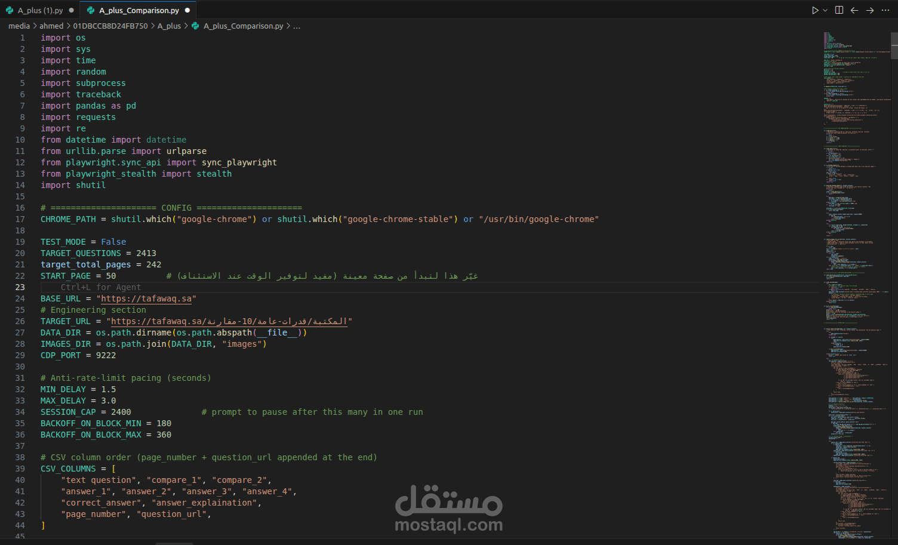Click line number 44 in the gutter

[x=20, y=525]
